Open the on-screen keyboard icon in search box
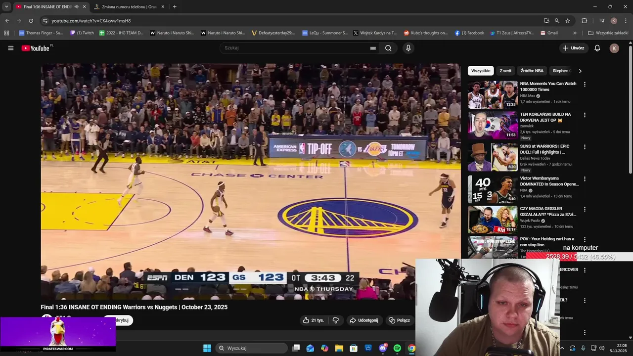The image size is (633, 356). [373, 48]
